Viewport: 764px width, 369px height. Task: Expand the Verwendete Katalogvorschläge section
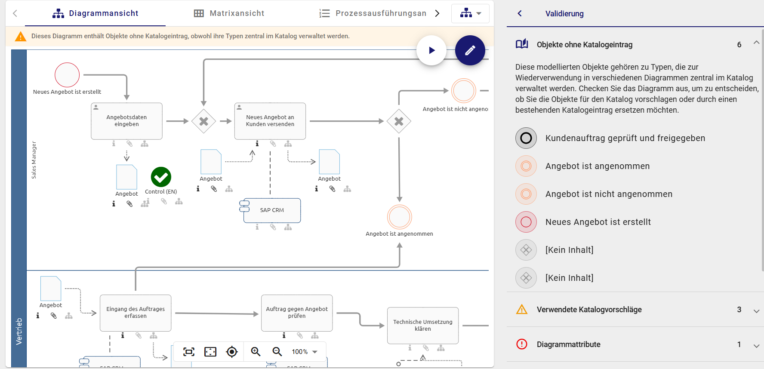tap(756, 311)
